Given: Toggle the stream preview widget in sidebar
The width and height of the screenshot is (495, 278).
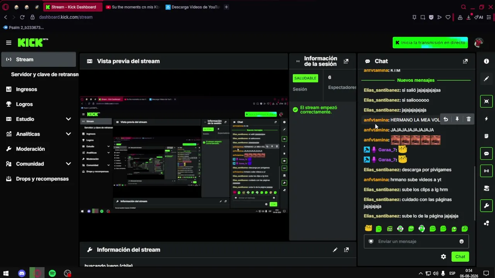Looking at the screenshot, I should coord(486,101).
